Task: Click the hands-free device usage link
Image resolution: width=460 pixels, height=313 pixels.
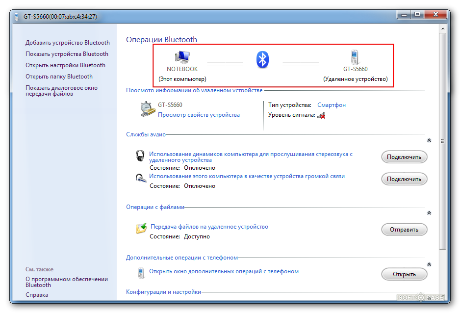Action: 247,176
